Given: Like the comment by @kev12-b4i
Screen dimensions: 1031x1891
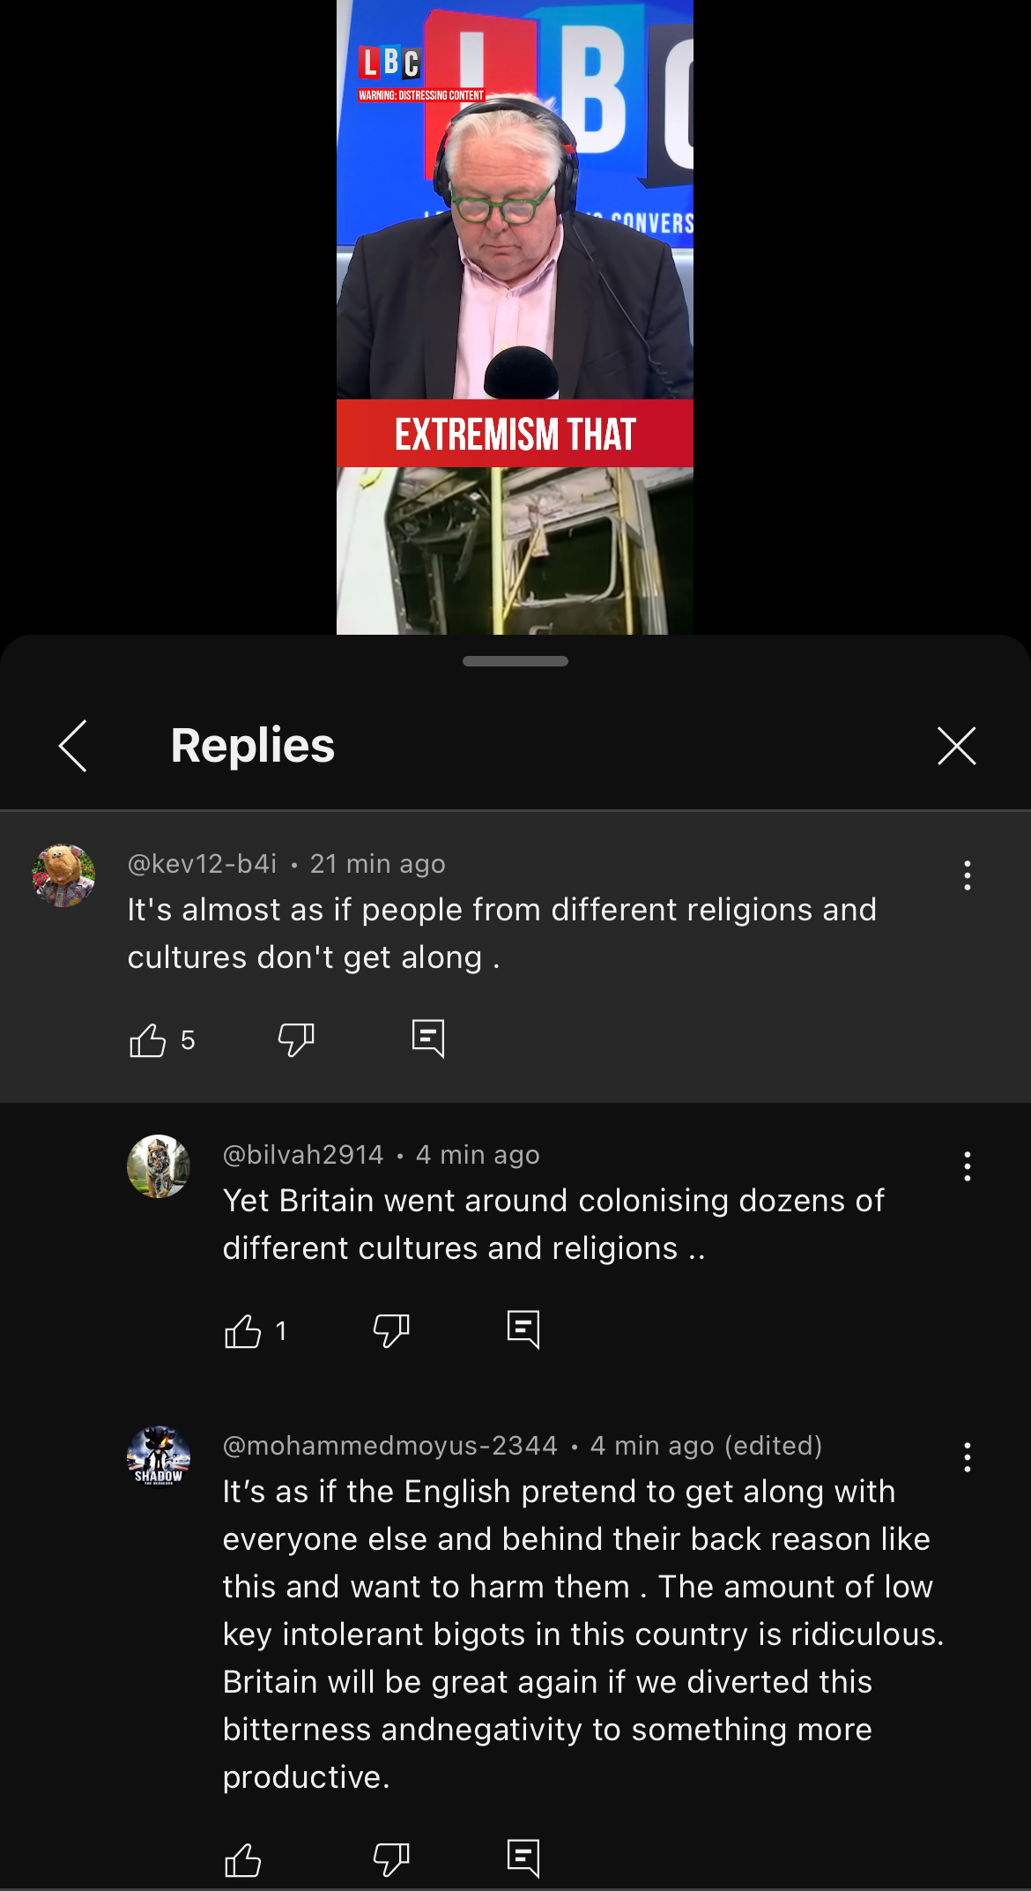Looking at the screenshot, I should point(148,1040).
